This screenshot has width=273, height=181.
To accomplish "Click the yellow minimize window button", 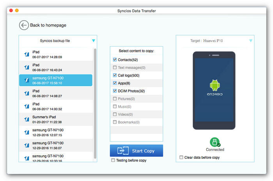I will pyautogui.click(x=17, y=11).
